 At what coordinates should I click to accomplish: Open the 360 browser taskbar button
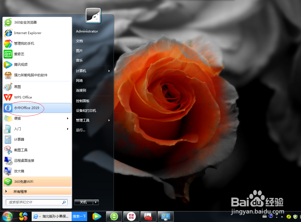click(x=114, y=217)
